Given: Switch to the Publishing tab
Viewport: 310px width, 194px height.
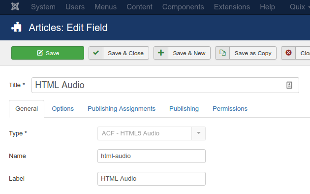Looking at the screenshot, I should click(x=184, y=109).
